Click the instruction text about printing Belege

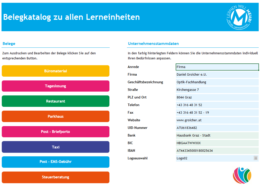tap(49, 56)
